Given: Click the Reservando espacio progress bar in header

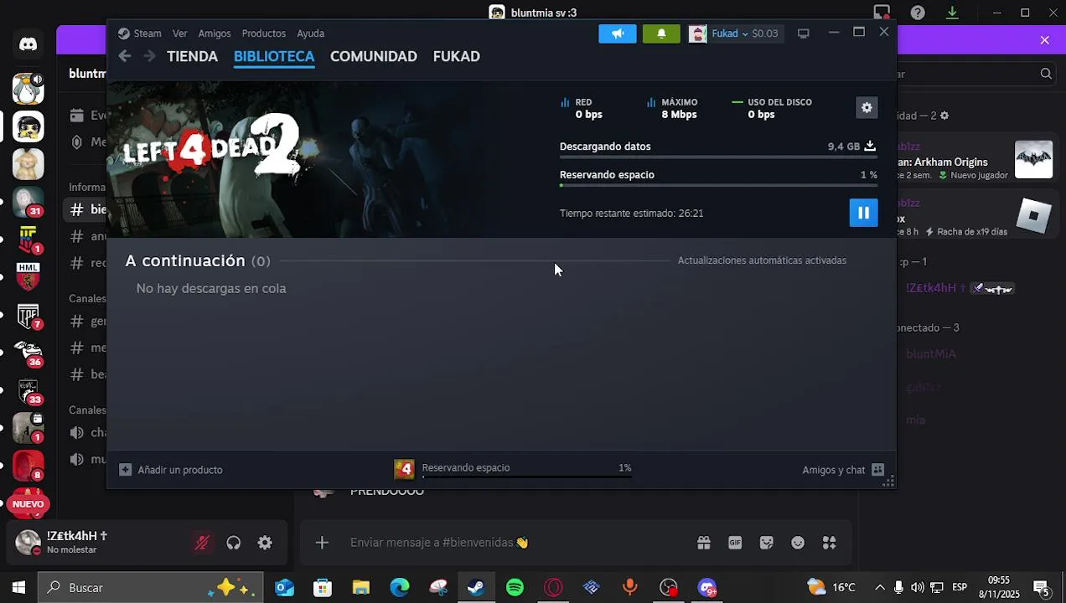Looking at the screenshot, I should tap(718, 185).
